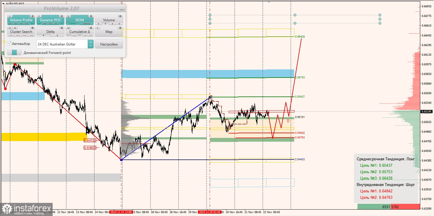Select the 0.64403 blue level label
The height and width of the screenshot is (216, 434).
pyautogui.click(x=300, y=159)
